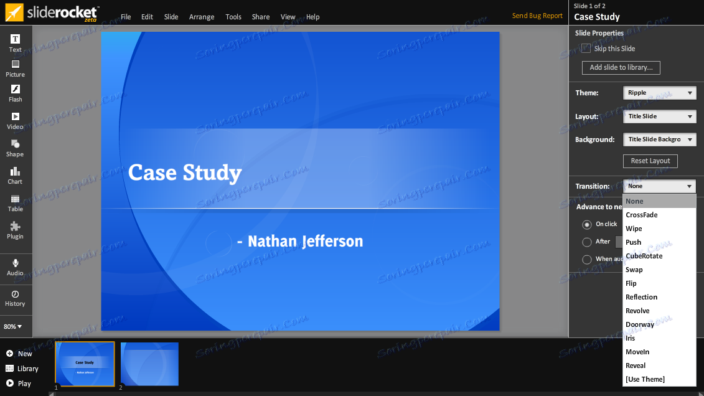Screen dimensions: 704x396
Task: Click the Case Study title text
Action: pyautogui.click(x=185, y=173)
